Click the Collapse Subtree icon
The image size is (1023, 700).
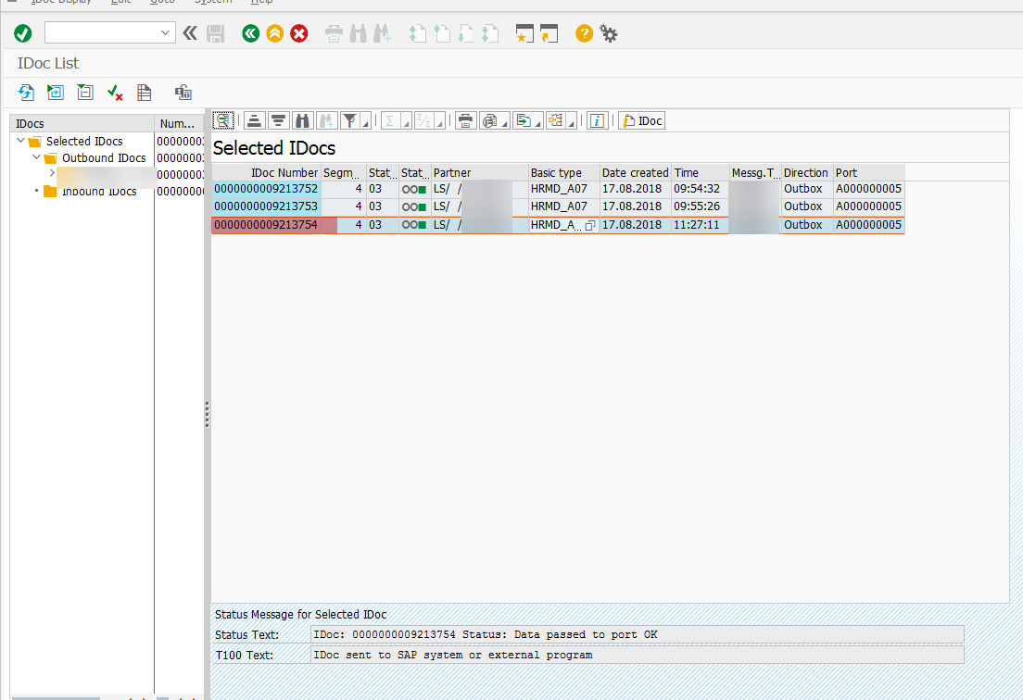(85, 93)
